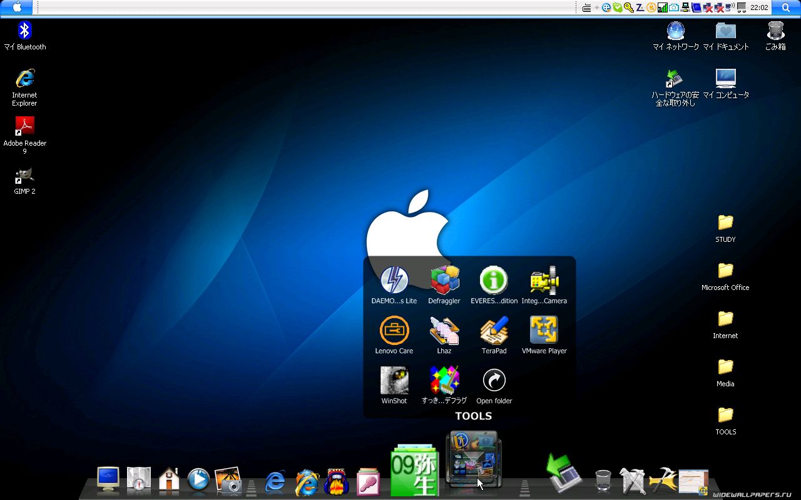
Task: Open the compass map icon in the dock
Action: [139, 480]
